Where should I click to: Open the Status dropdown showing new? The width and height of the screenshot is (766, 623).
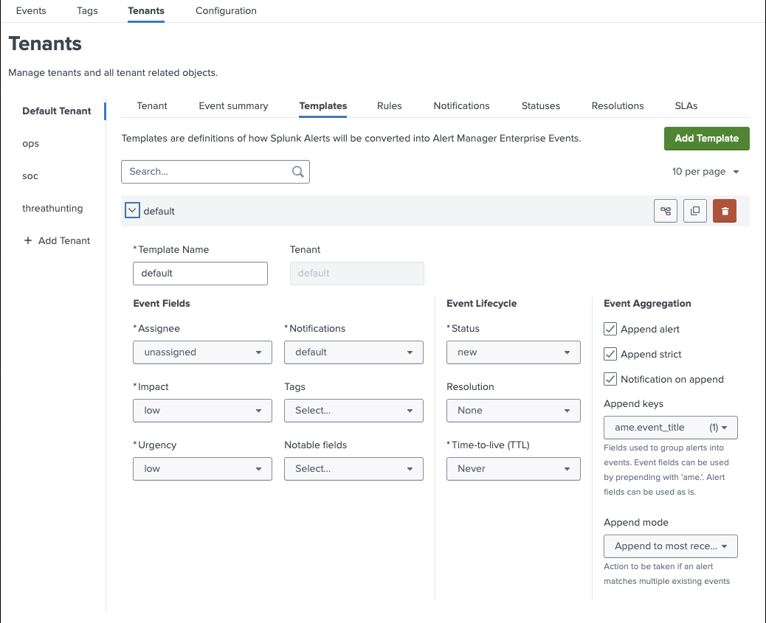513,352
